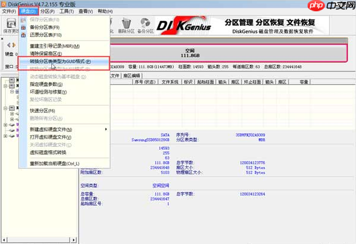Viewport: 356px width, 244px height.
Task: Go to next disk with right arrow
Action: 14,45
